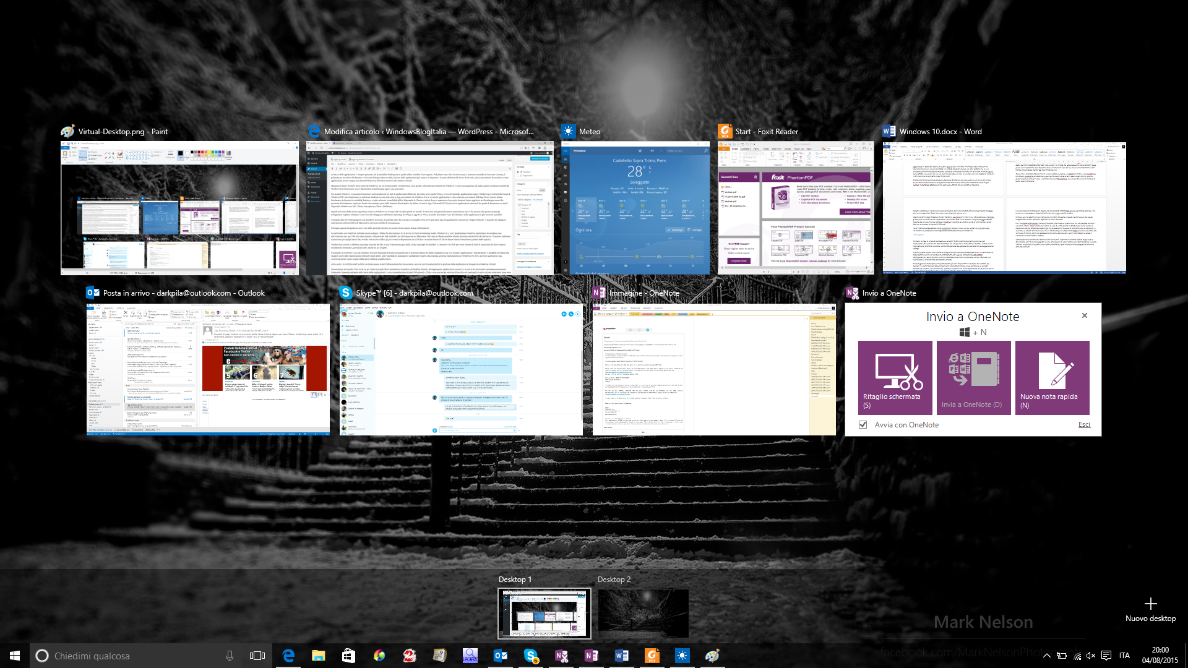This screenshot has height=668, width=1188.
Task: Open File Explorer from the taskbar
Action: (x=319, y=656)
